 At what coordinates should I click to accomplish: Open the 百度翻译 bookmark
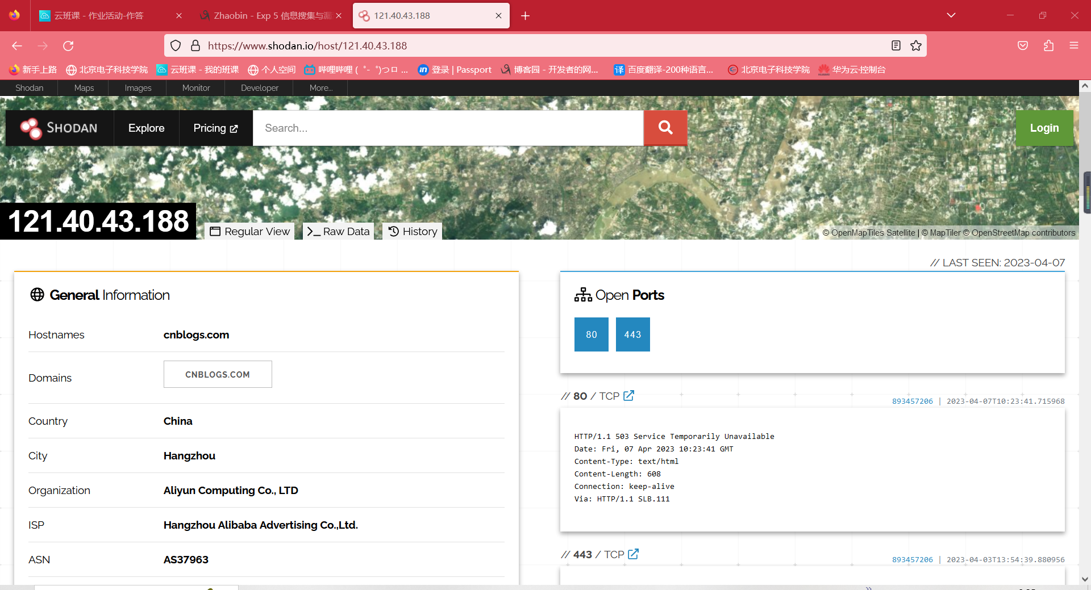pyautogui.click(x=663, y=70)
